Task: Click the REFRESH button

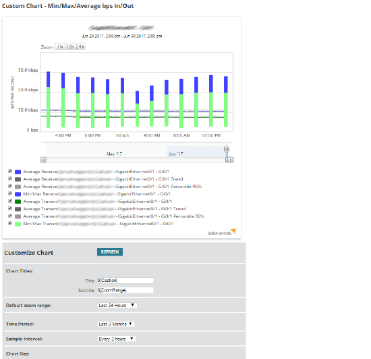Action: (x=110, y=252)
